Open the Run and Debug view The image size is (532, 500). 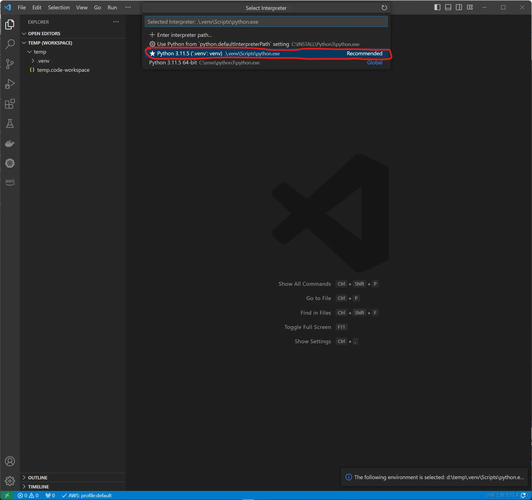10,84
